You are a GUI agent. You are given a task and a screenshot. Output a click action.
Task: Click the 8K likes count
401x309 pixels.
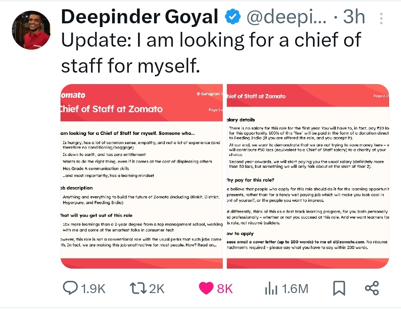point(225,288)
